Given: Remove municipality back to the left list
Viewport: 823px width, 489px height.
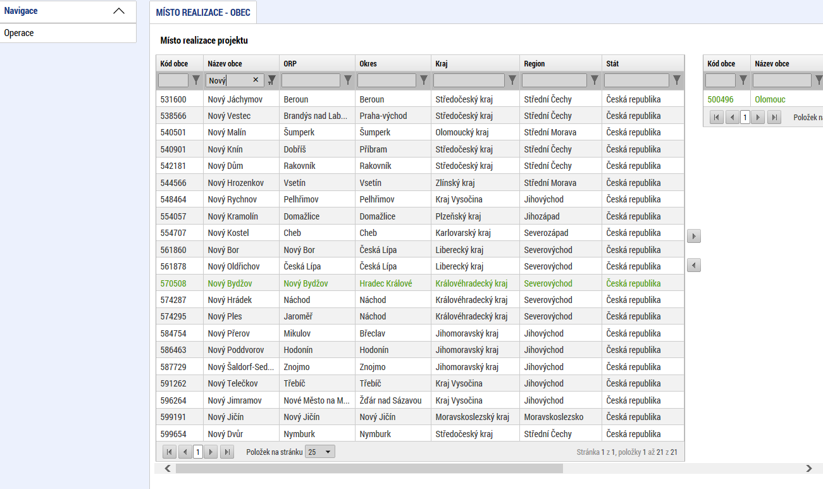Looking at the screenshot, I should pos(694,265).
